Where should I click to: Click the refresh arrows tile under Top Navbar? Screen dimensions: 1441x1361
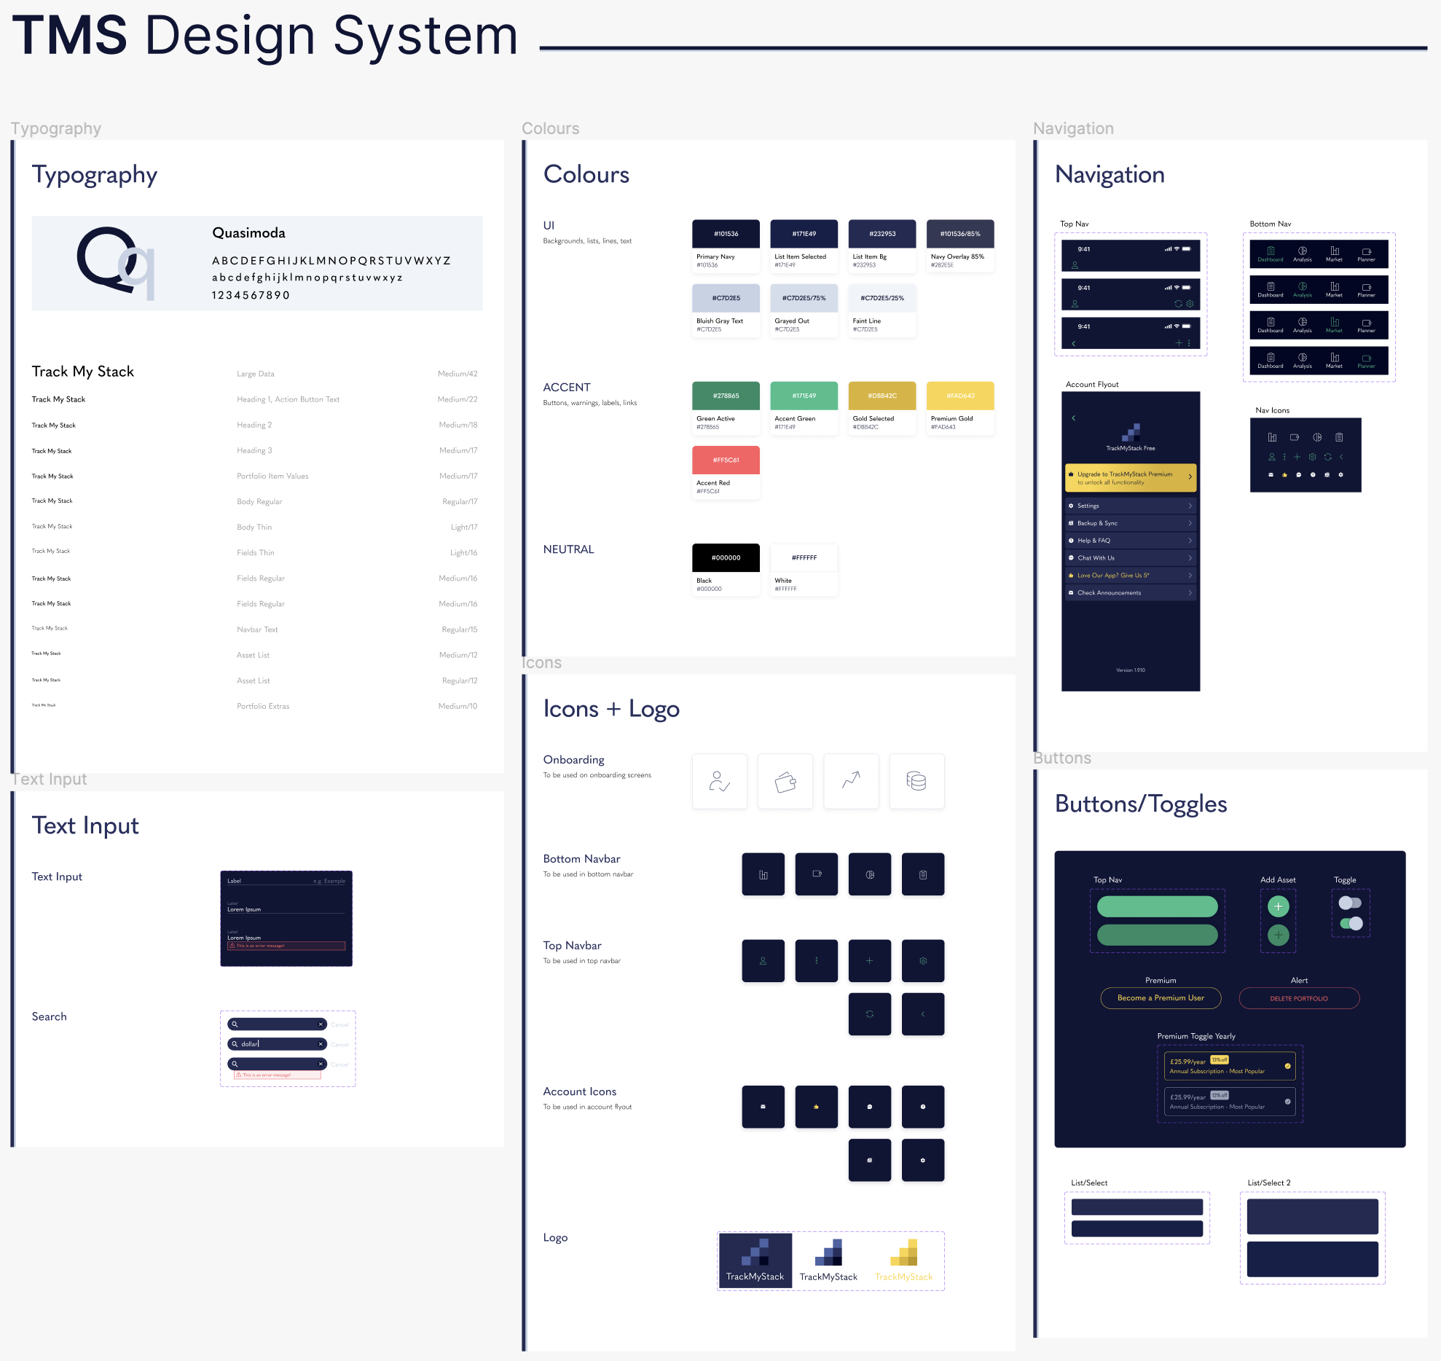click(870, 1014)
